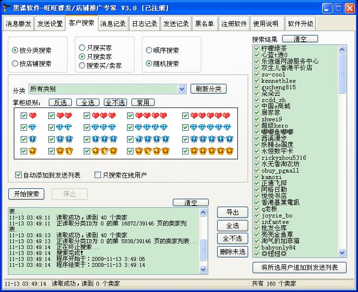Viewport: 358px width, 292px height.
Task: Click log panel scroll down arrow
Action: pos(203,269)
